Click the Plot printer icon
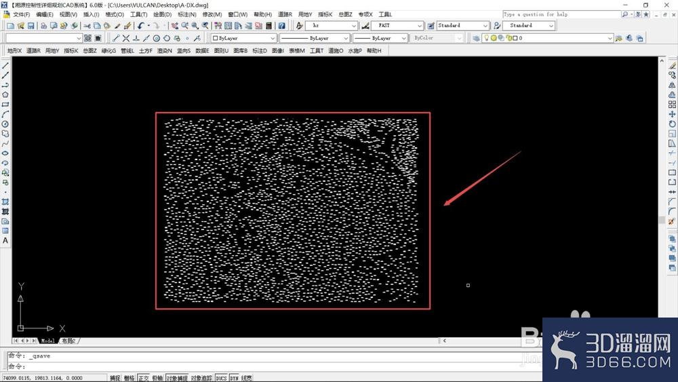 (43, 26)
